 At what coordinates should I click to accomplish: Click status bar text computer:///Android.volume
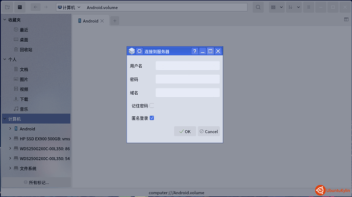tap(177, 193)
